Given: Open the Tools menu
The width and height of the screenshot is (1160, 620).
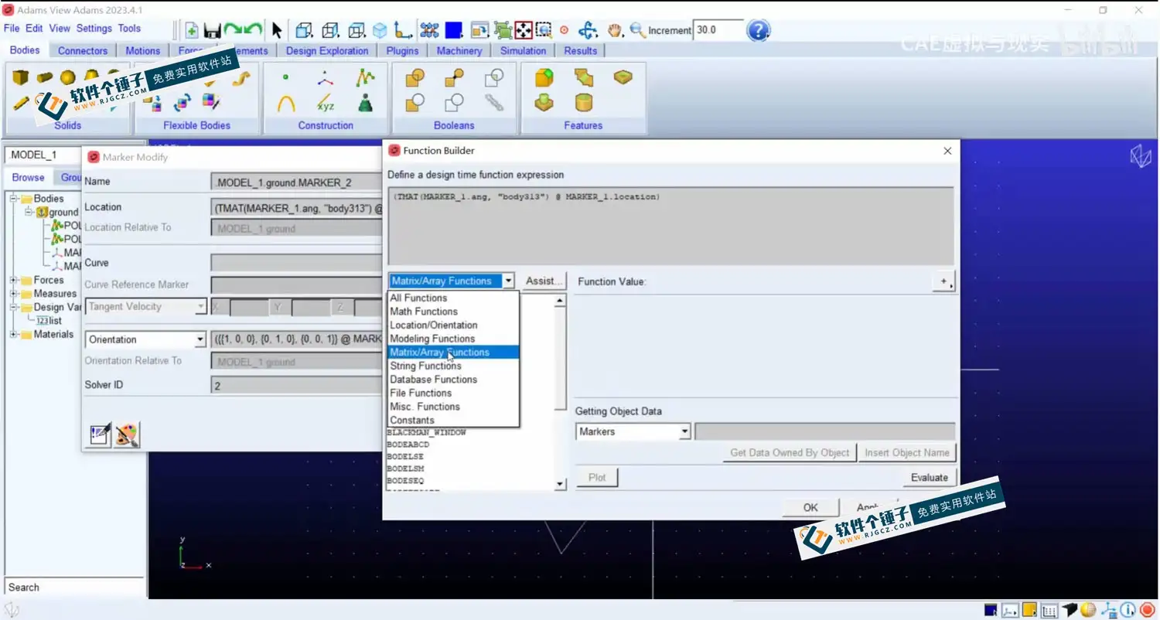Looking at the screenshot, I should (x=129, y=29).
